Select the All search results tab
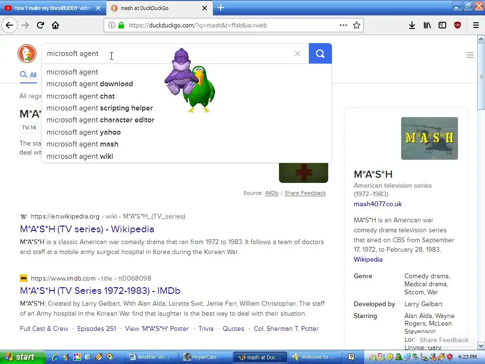Screen dimensions: 485x364 [28, 75]
